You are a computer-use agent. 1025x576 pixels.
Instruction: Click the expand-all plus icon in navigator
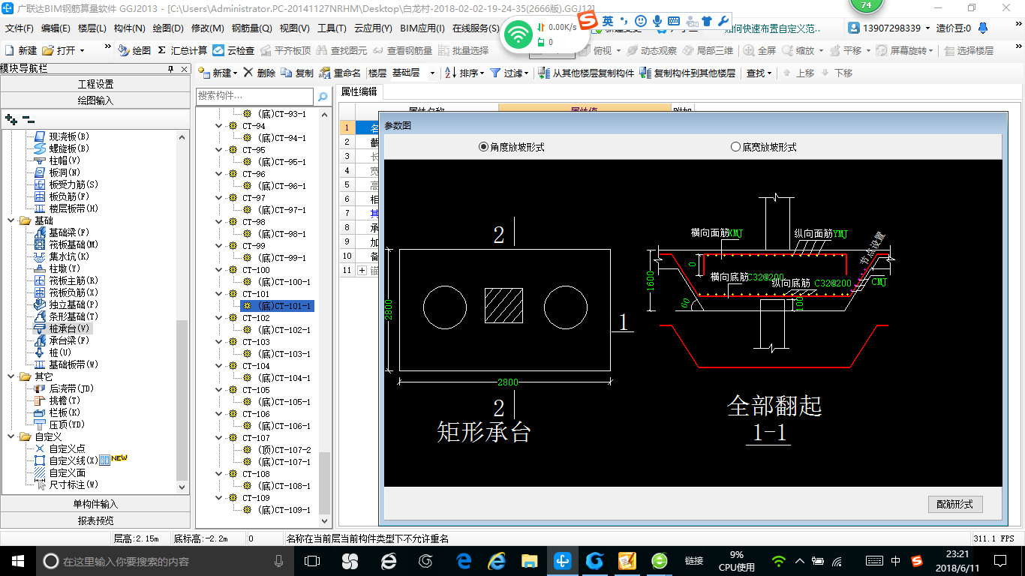pos(11,118)
